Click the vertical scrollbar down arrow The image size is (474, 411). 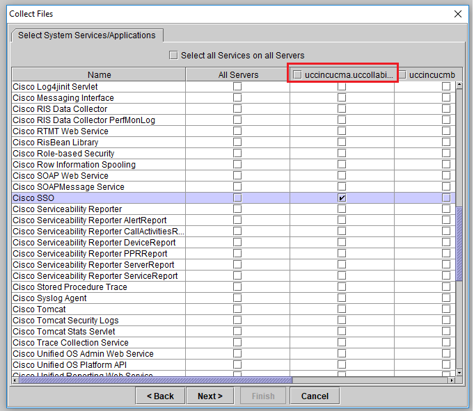tap(459, 373)
